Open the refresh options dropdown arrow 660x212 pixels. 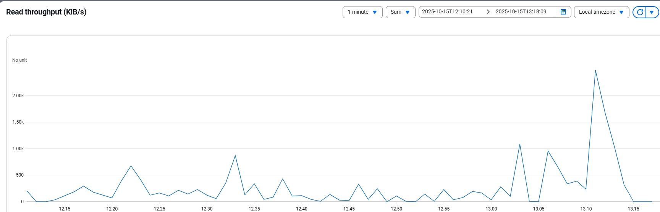(652, 12)
